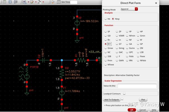The width and height of the screenshot is (169, 112).
Task: Select the Gmsg function radio button
Action: tap(117, 48)
